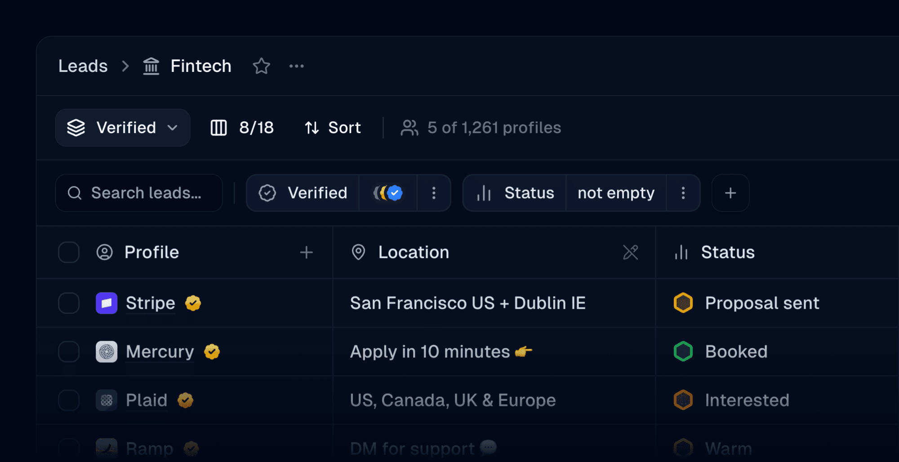The height and width of the screenshot is (462, 899).
Task: Open the Ramp profile link
Action: tap(150, 449)
